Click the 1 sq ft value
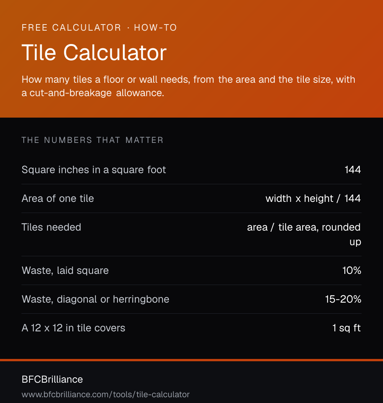 point(347,328)
